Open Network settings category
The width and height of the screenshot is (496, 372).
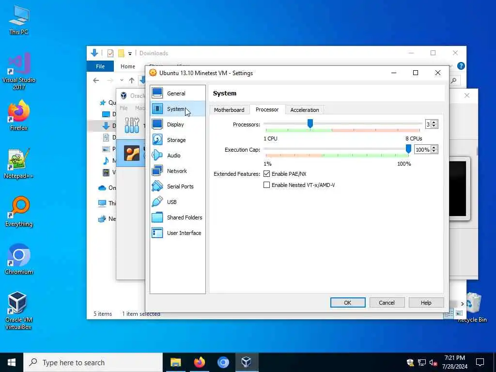[177, 171]
